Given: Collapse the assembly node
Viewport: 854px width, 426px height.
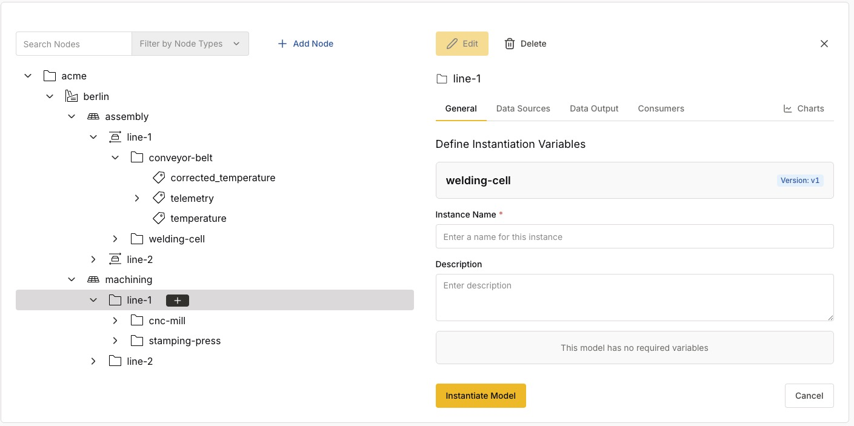Looking at the screenshot, I should point(72,116).
